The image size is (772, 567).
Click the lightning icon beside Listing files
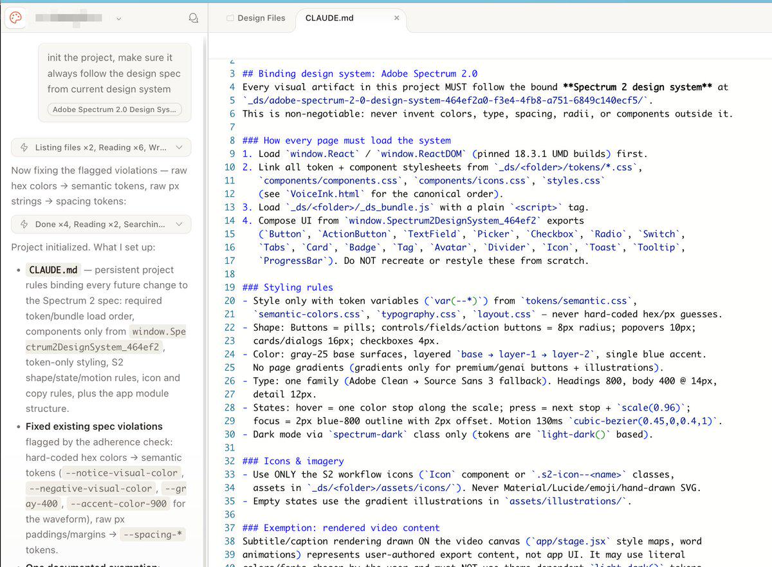(24, 147)
